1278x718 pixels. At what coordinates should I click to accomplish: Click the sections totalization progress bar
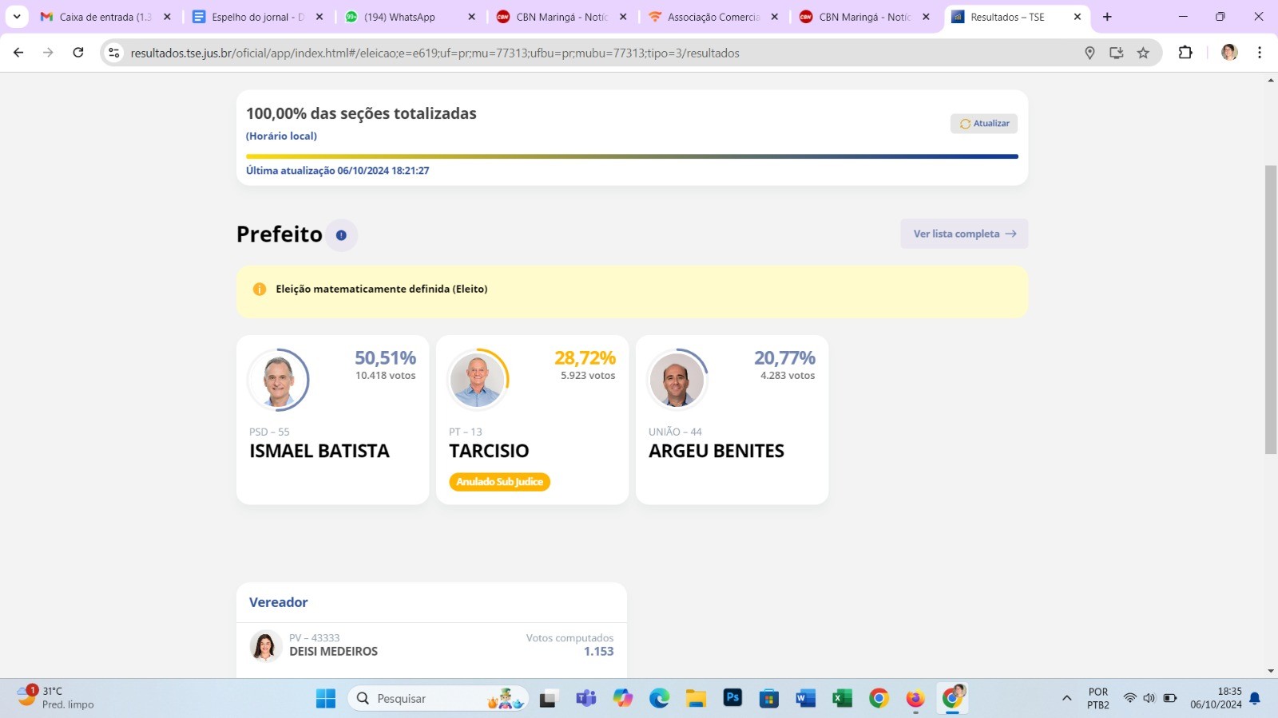point(631,156)
